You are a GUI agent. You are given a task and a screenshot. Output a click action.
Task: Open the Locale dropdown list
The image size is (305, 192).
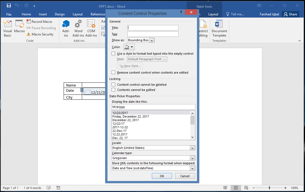(x=192, y=148)
